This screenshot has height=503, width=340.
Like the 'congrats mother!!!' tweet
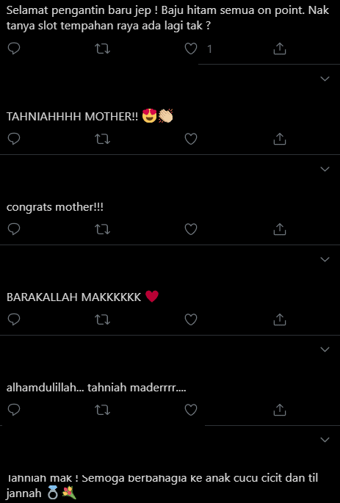coord(191,229)
